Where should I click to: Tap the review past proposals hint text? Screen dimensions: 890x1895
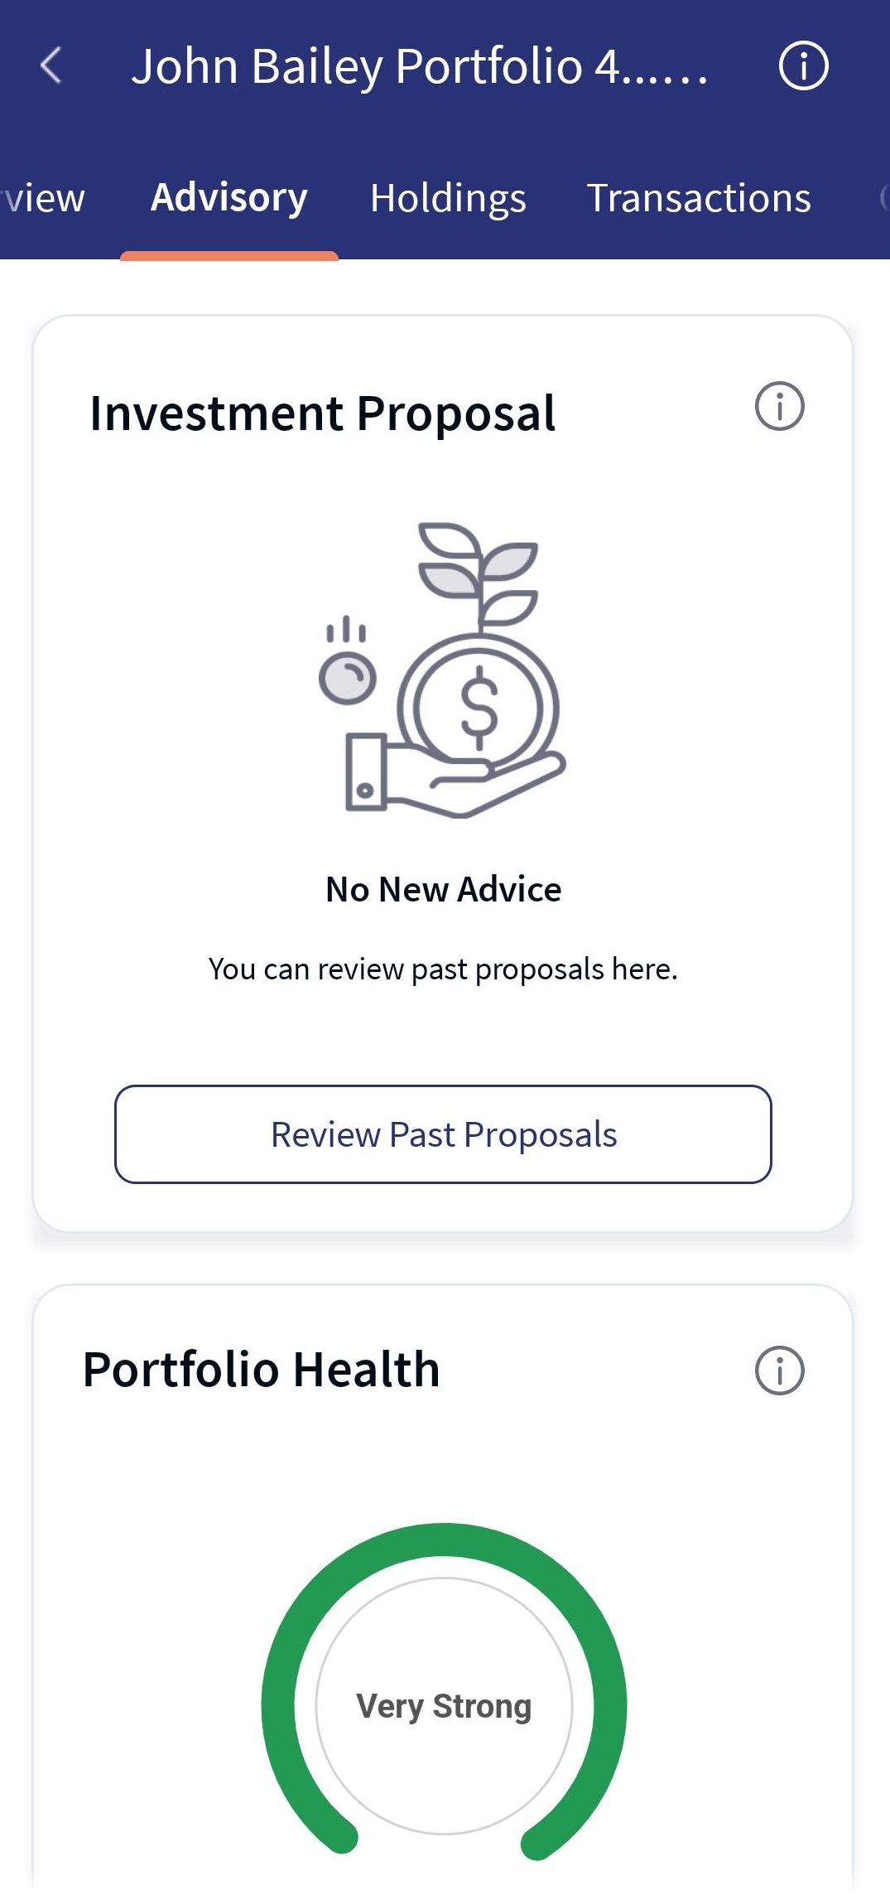click(443, 969)
